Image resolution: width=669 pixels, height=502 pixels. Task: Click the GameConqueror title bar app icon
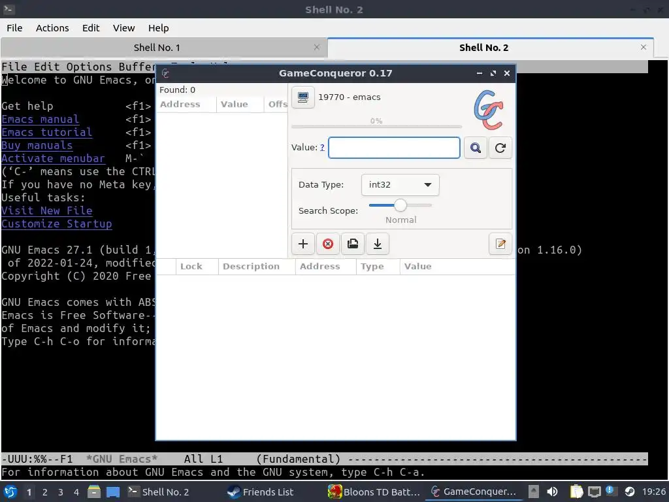(x=165, y=73)
